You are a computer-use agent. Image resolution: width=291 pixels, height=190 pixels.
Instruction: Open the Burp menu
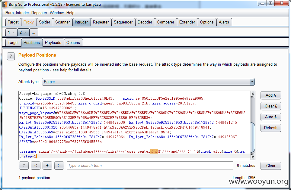click(9, 13)
